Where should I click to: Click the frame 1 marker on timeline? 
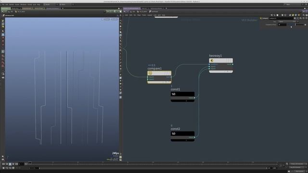(30, 163)
